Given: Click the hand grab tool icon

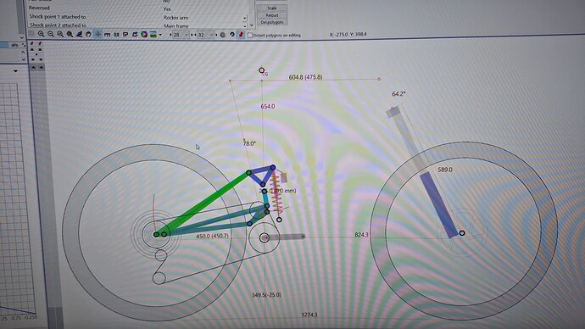Looking at the screenshot, I should 88,34.
